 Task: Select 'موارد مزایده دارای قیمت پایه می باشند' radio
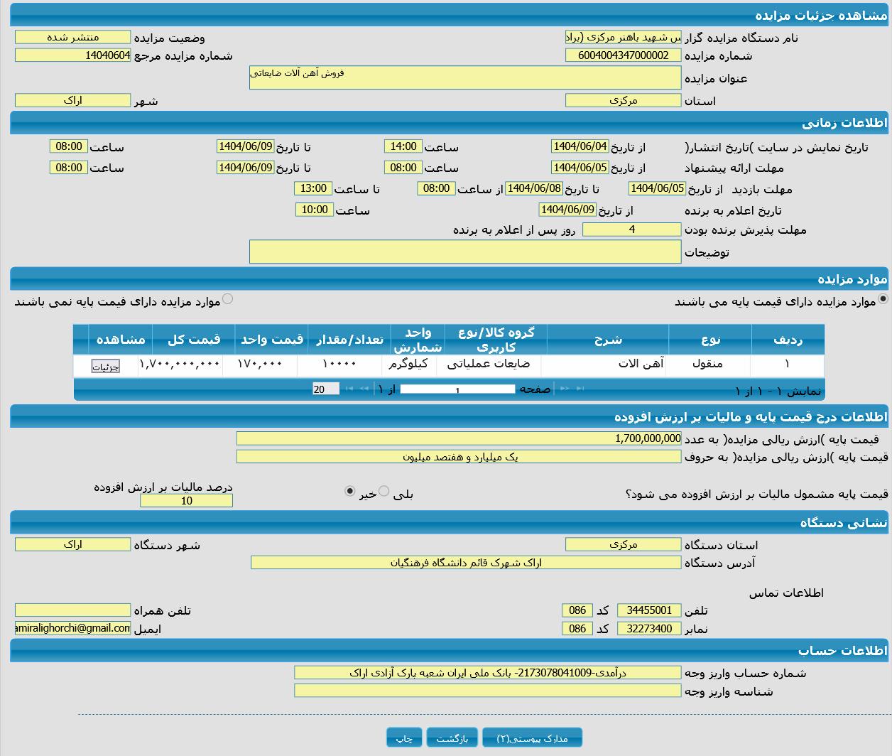[x=883, y=299]
